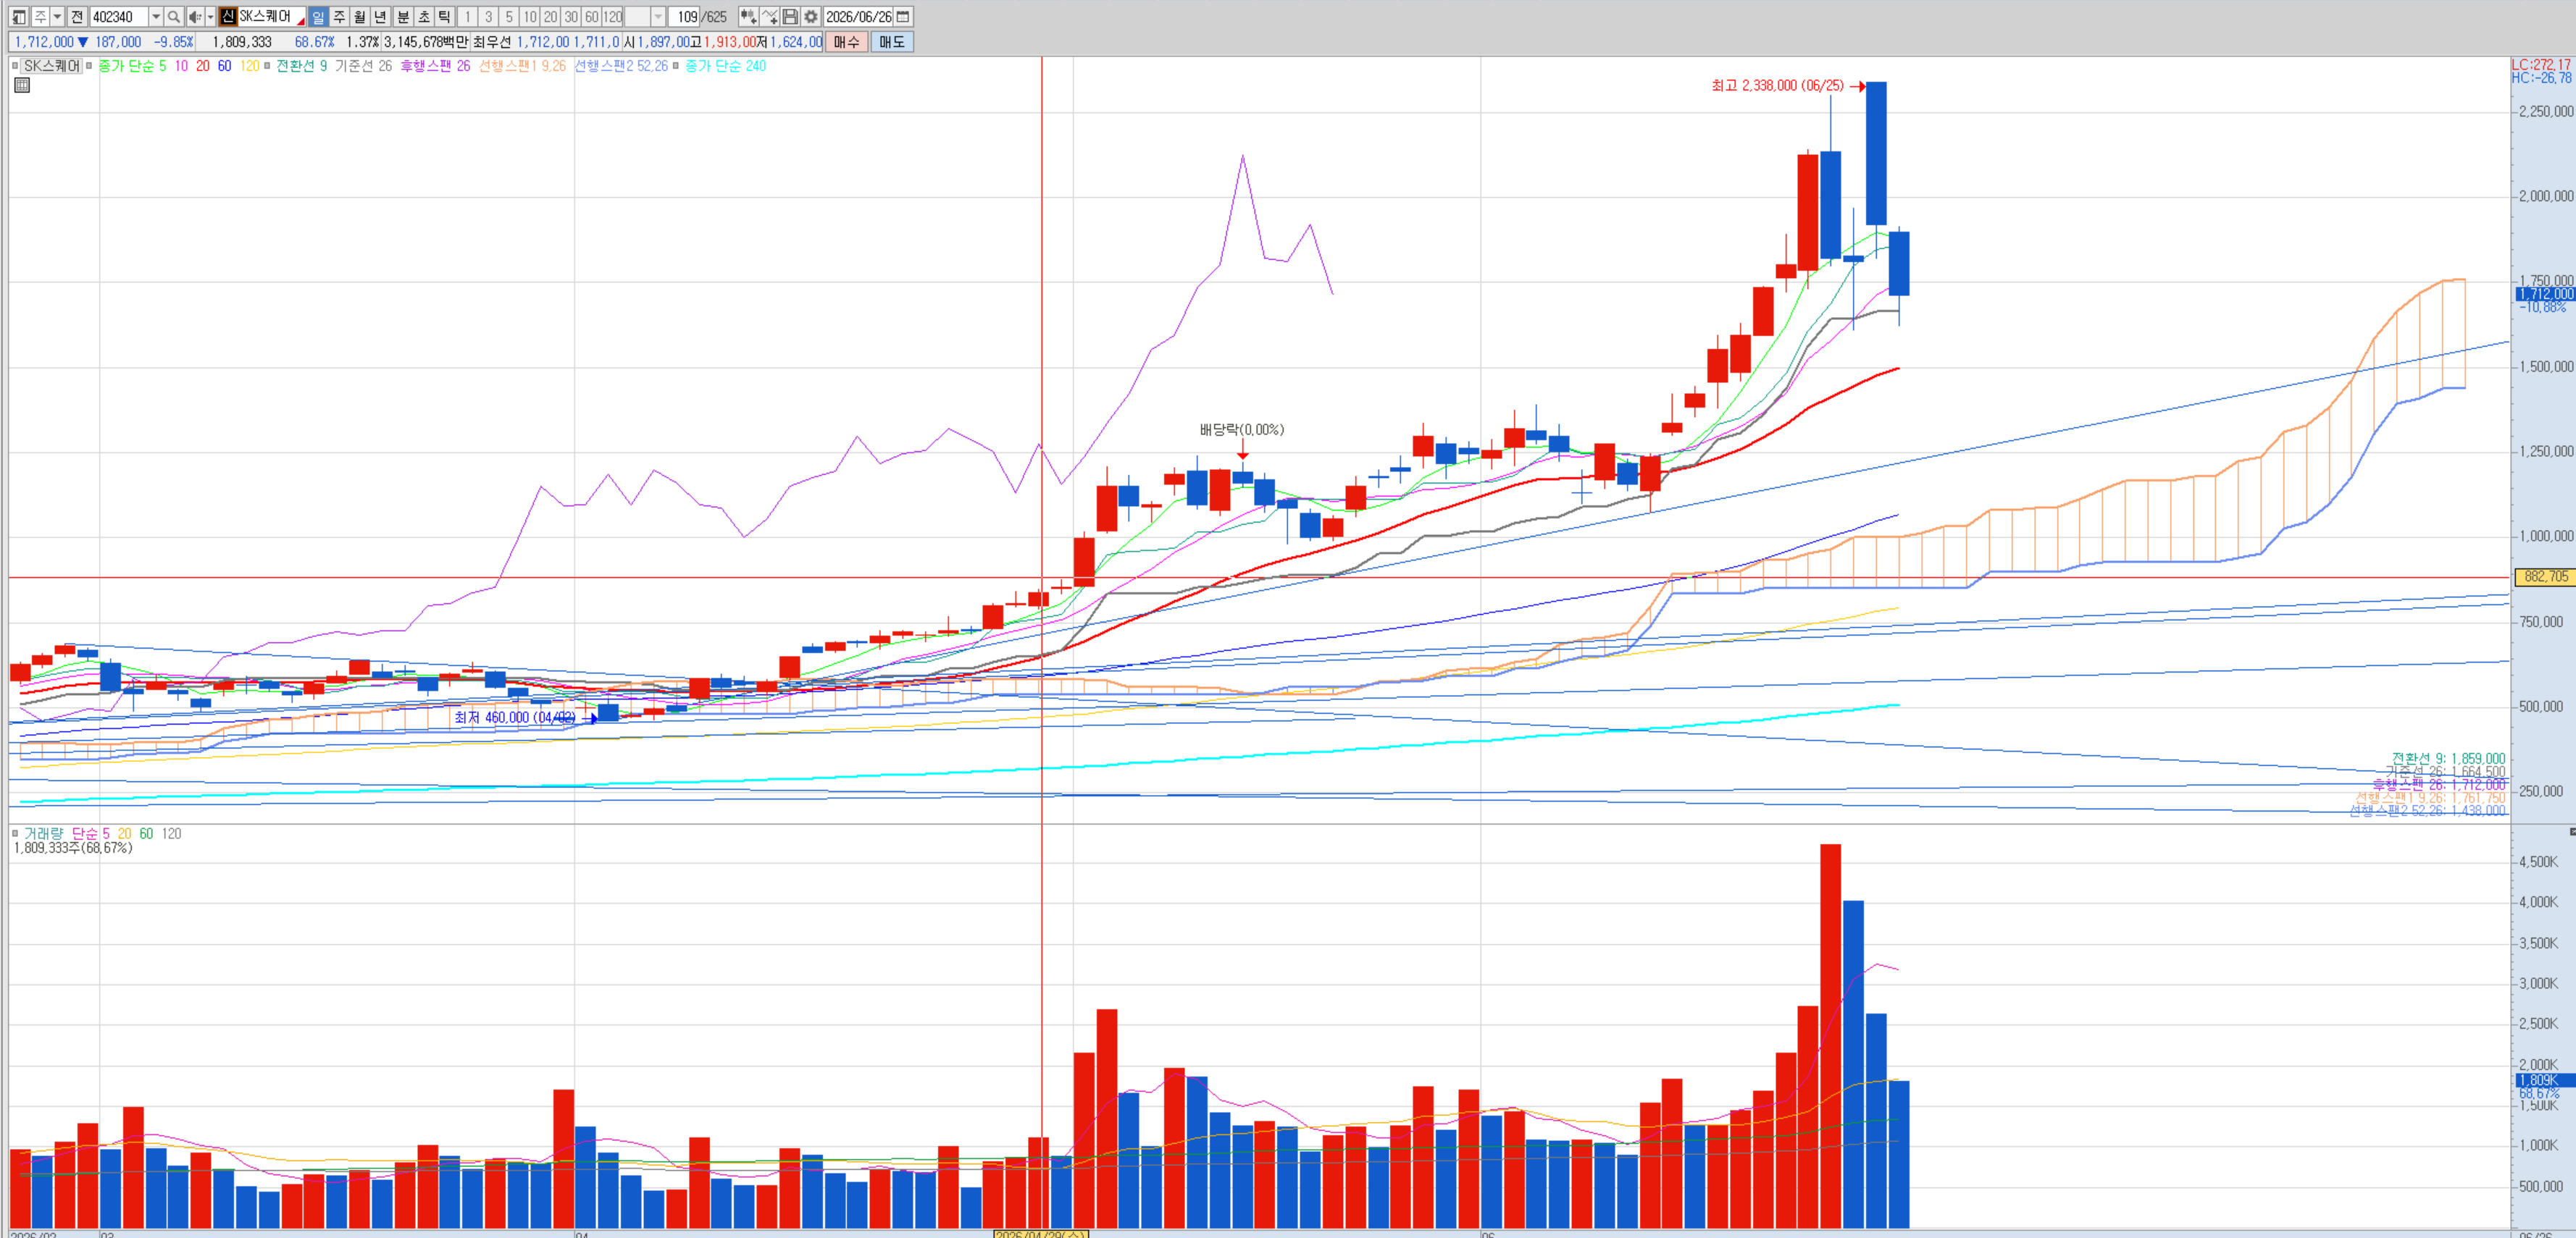Select the 주 weekly chart period
Screen dimensions: 2576x1238
(x=339, y=17)
